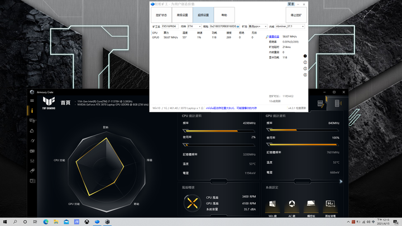
Task: Click eye icon in wallet address field
Action: click(x=238, y=26)
